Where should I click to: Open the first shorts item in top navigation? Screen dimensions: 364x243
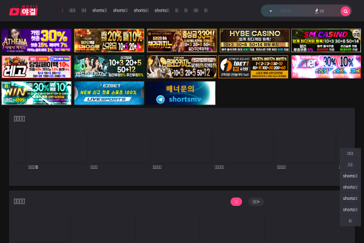tap(99, 10)
